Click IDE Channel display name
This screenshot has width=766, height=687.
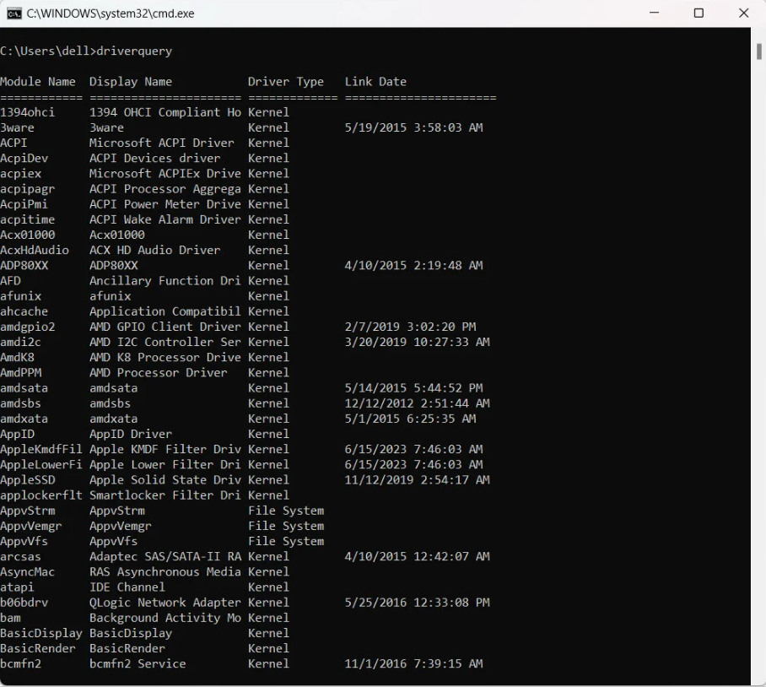(127, 587)
